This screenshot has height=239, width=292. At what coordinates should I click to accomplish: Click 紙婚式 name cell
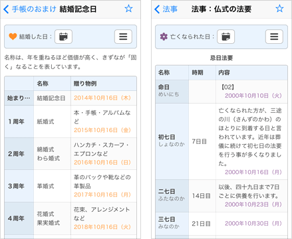52,121
